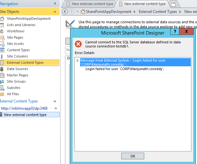The image size is (197, 164).
Task: Expand breadcrumb arrow after SharePointAppDevlopment
Action: 135,12
